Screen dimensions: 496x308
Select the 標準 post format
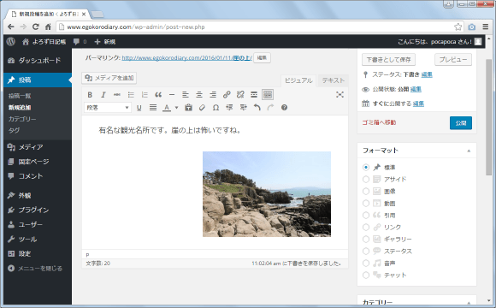(x=366, y=167)
